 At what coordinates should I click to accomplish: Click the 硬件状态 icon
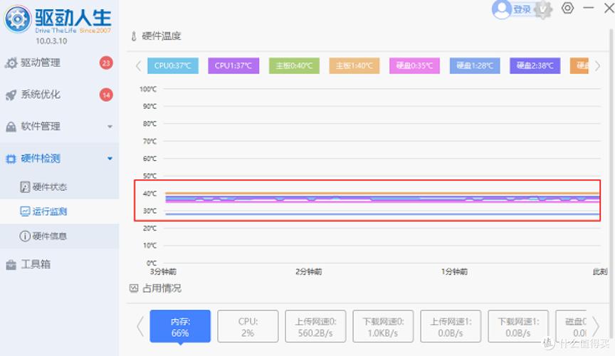(x=25, y=187)
